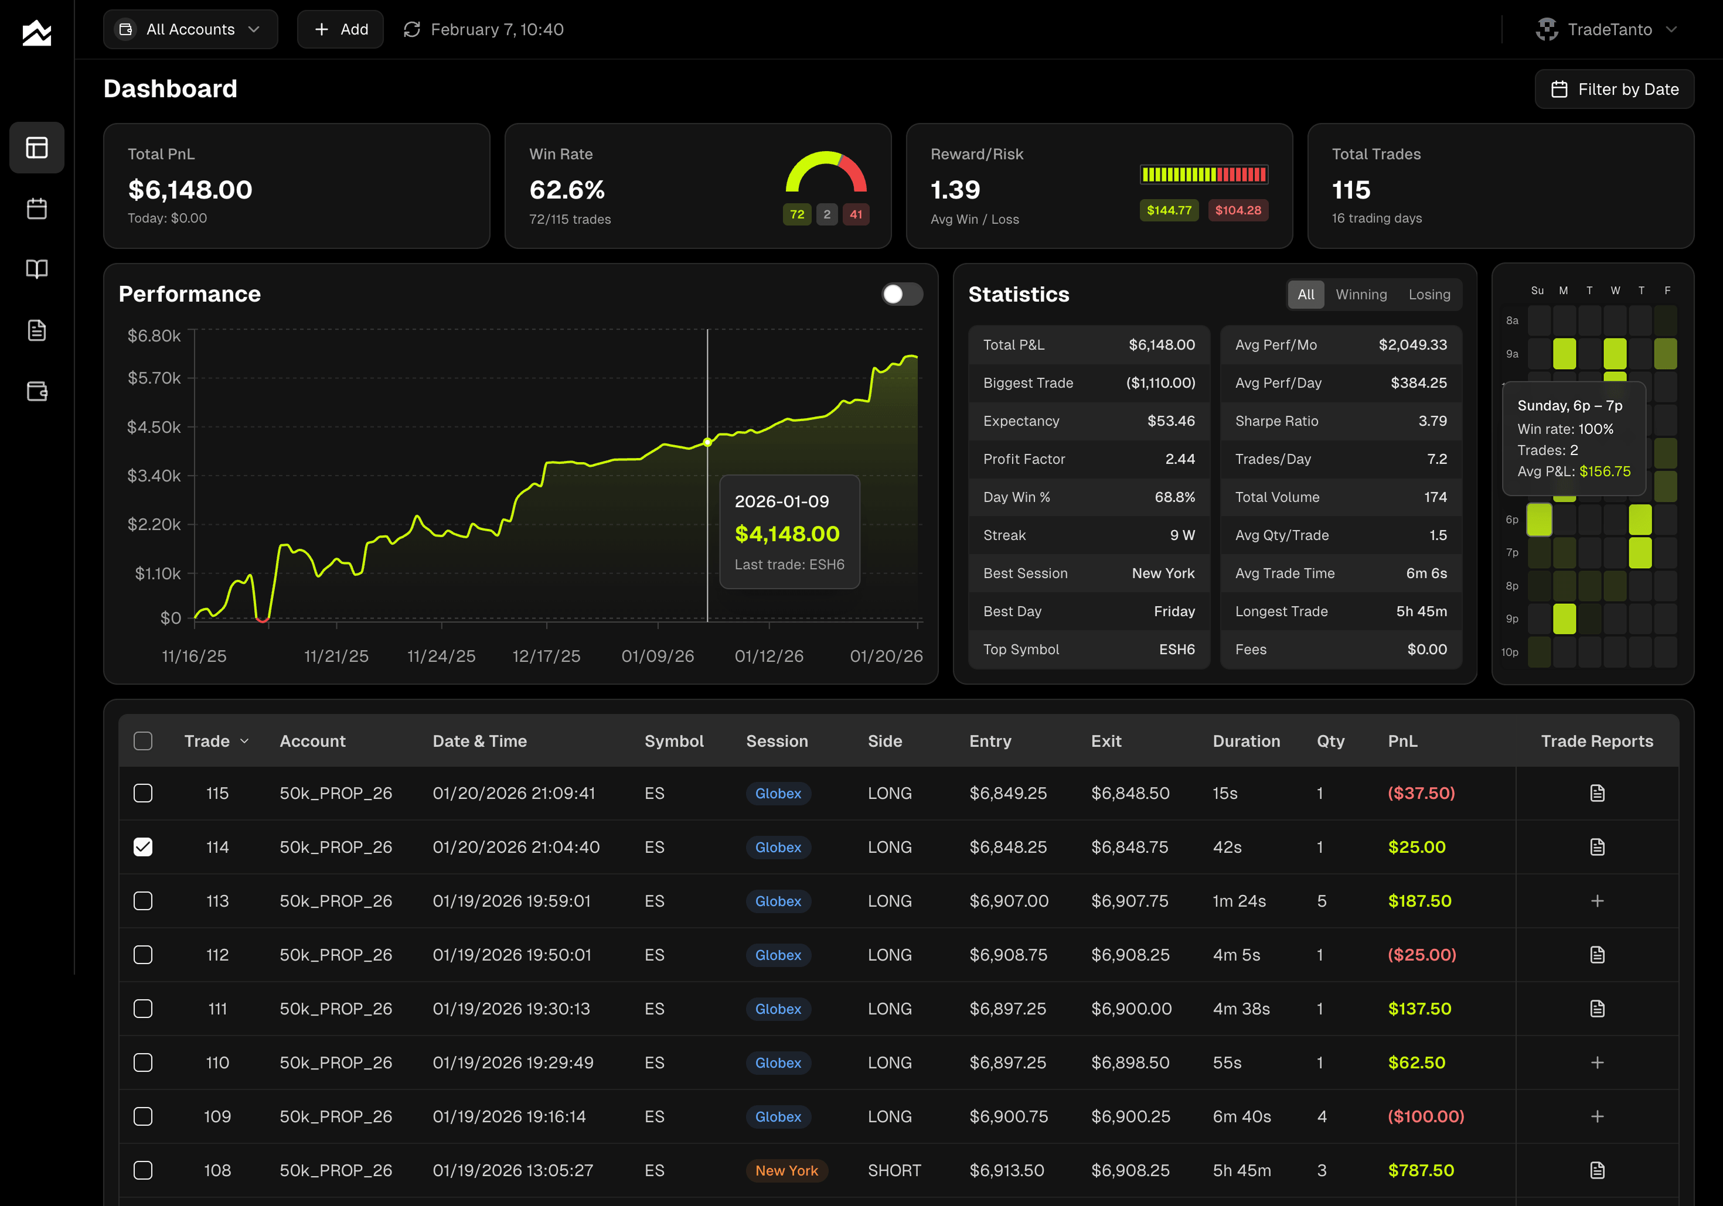Open the Filter by Date button
This screenshot has height=1206, width=1723.
[1614, 89]
